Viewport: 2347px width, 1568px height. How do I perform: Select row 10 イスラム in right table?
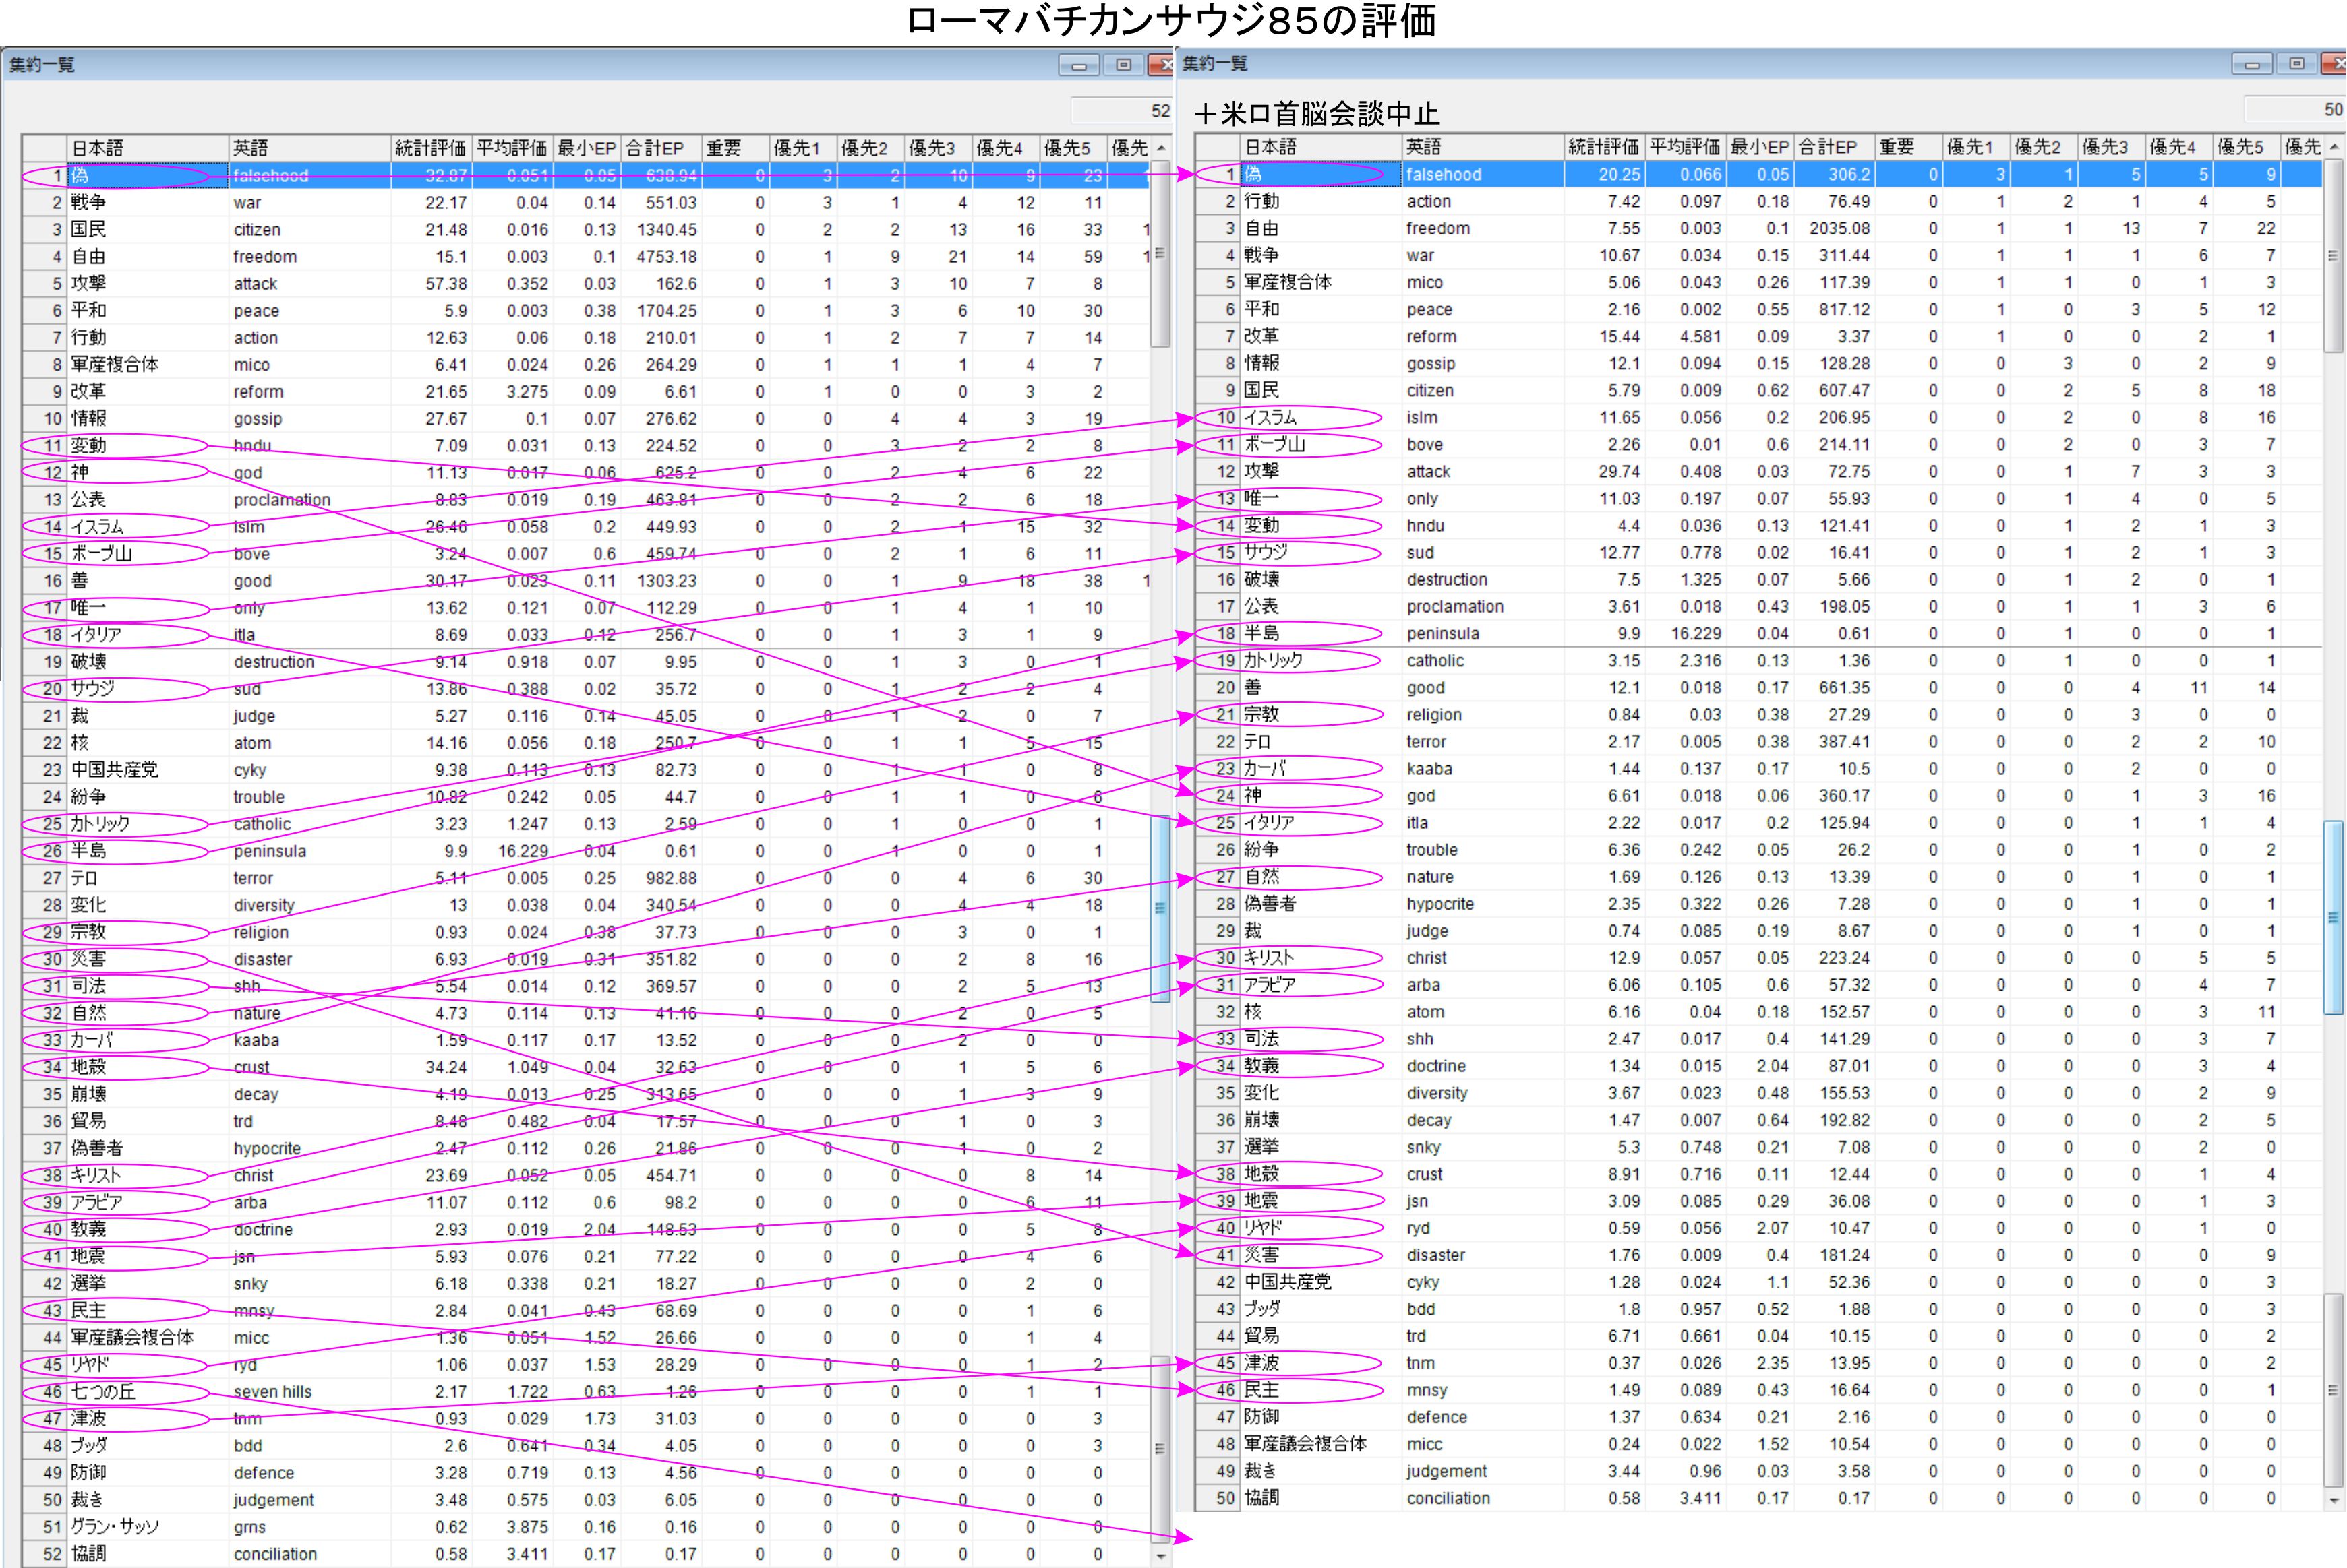1270,418
